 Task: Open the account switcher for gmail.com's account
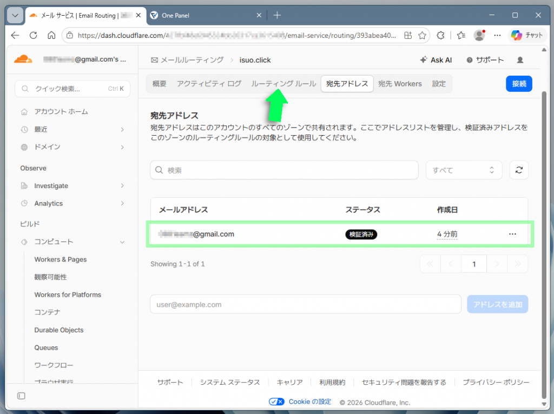click(x=84, y=59)
